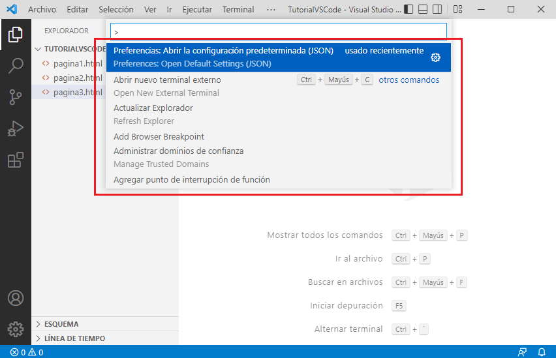This screenshot has width=556, height=358.
Task: Click 'Mostrar todos los comandos' hint text
Action: (x=325, y=235)
